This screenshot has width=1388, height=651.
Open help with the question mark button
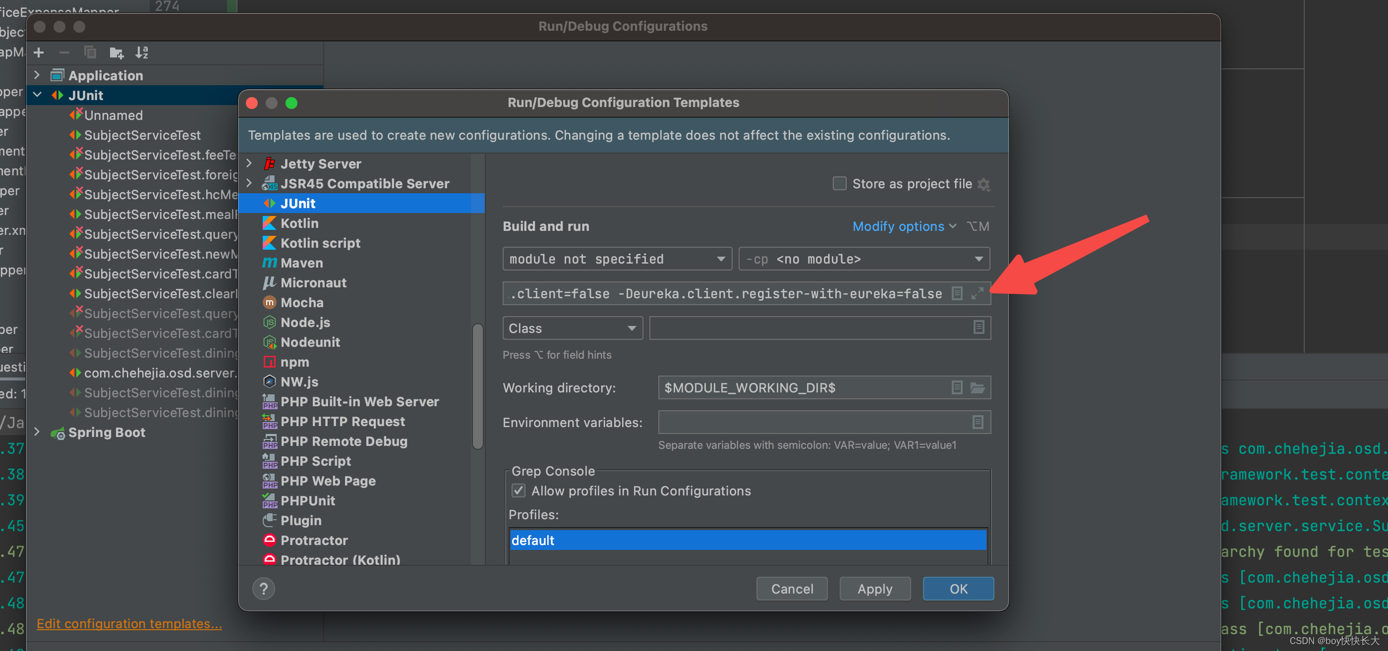[x=264, y=589]
